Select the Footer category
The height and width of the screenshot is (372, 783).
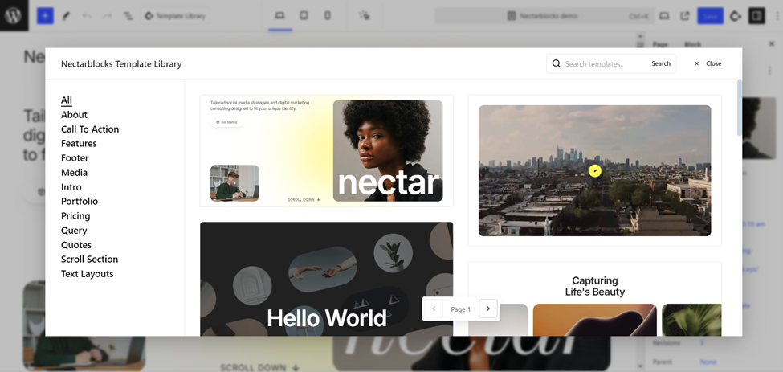tap(75, 157)
